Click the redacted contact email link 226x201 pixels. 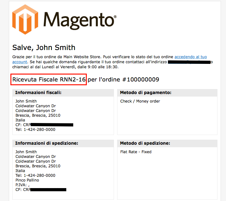pos(189,62)
